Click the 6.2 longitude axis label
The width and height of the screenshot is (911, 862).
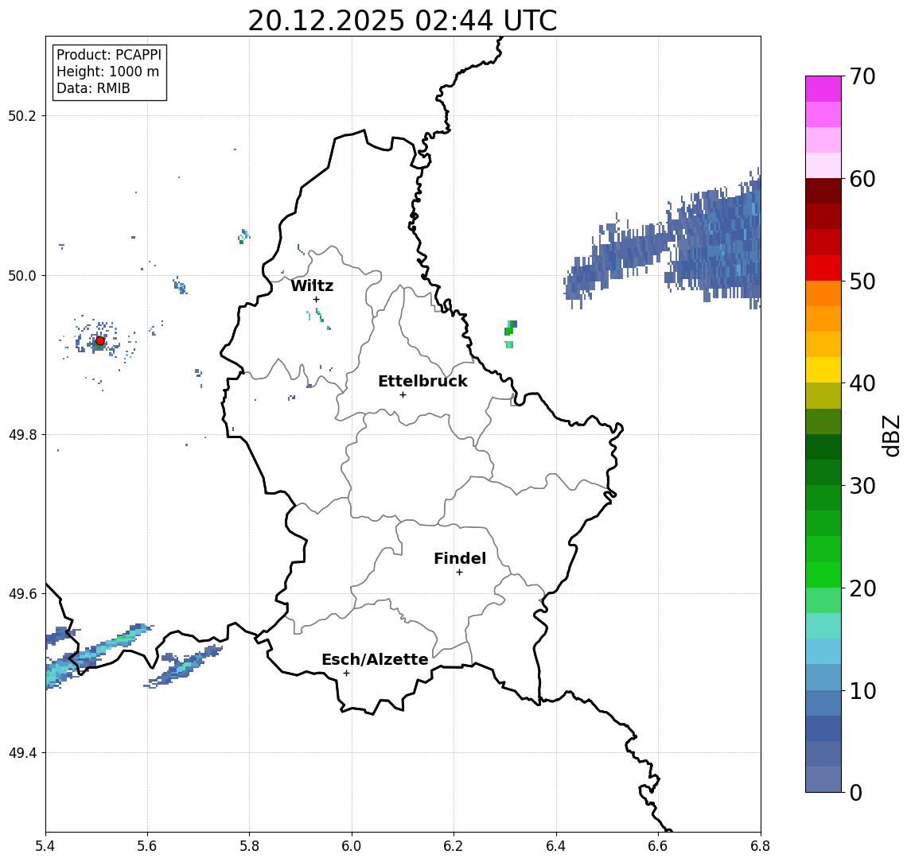454,846
